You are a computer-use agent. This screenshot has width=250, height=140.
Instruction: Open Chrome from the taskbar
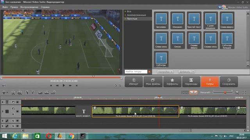click(x=71, y=136)
